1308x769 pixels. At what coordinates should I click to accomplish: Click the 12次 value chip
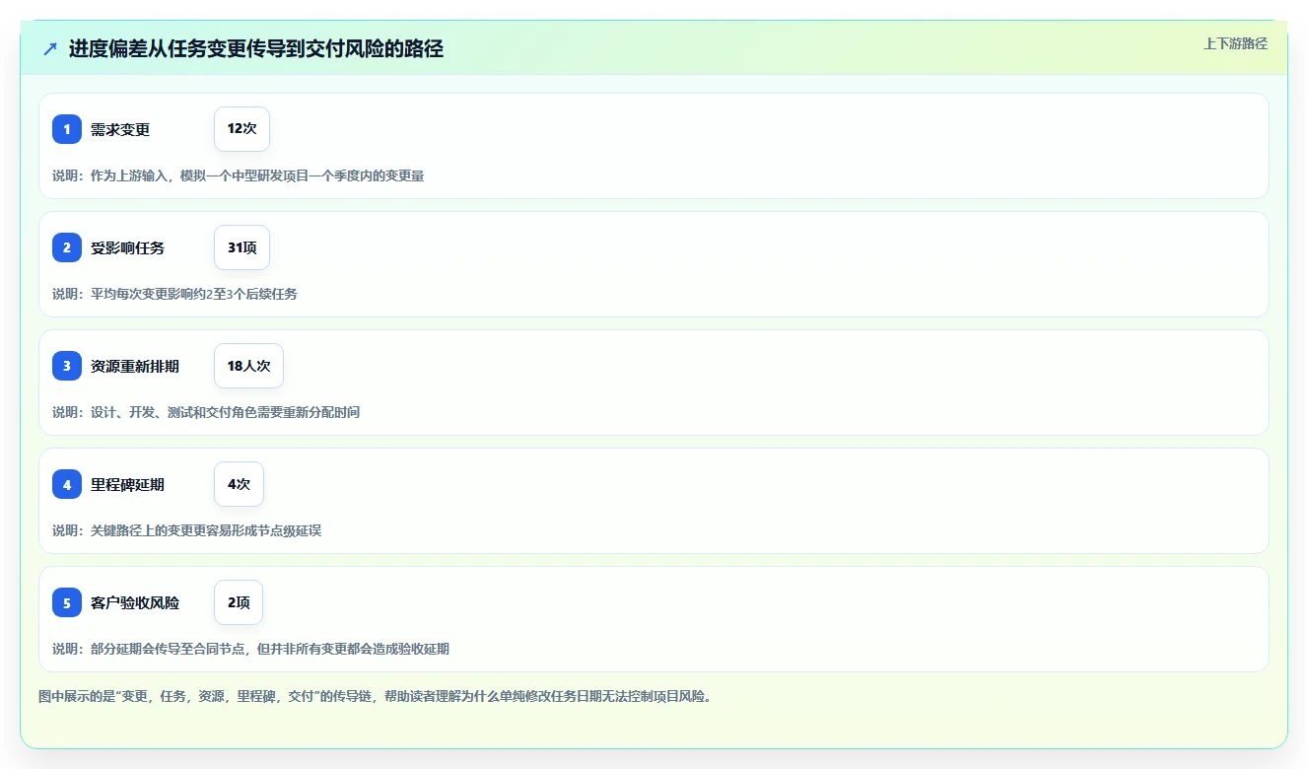pyautogui.click(x=241, y=129)
